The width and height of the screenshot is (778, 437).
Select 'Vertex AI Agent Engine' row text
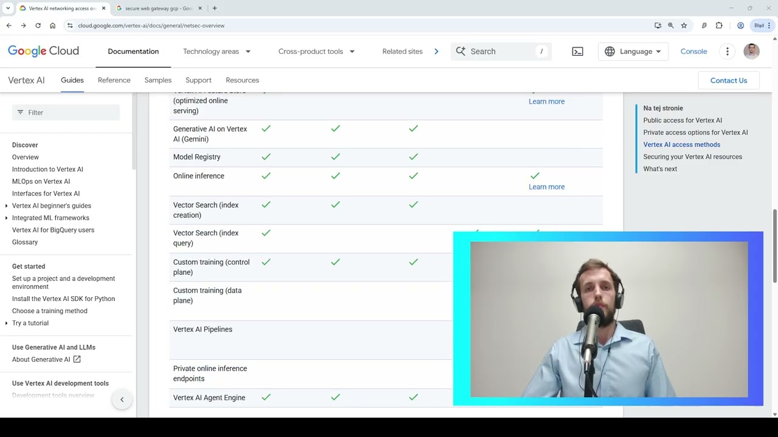[209, 398]
